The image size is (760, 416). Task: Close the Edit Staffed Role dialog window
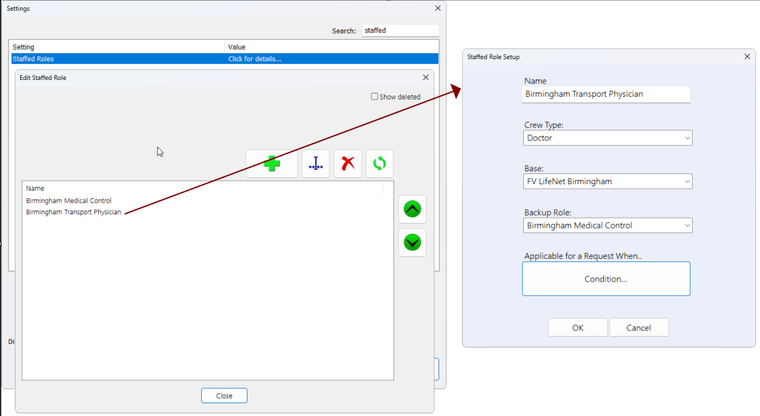click(x=426, y=77)
